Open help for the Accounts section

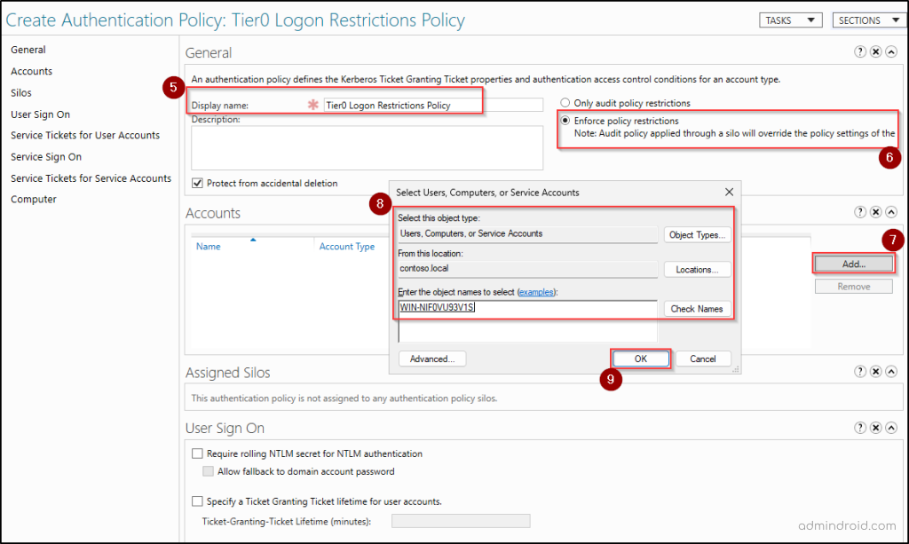pos(859,212)
